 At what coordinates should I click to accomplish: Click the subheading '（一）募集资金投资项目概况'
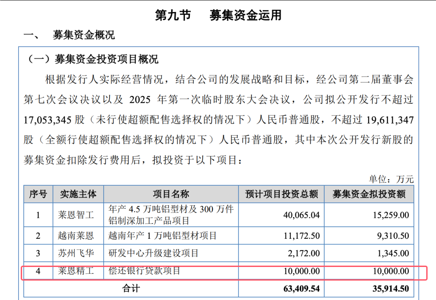(92, 59)
